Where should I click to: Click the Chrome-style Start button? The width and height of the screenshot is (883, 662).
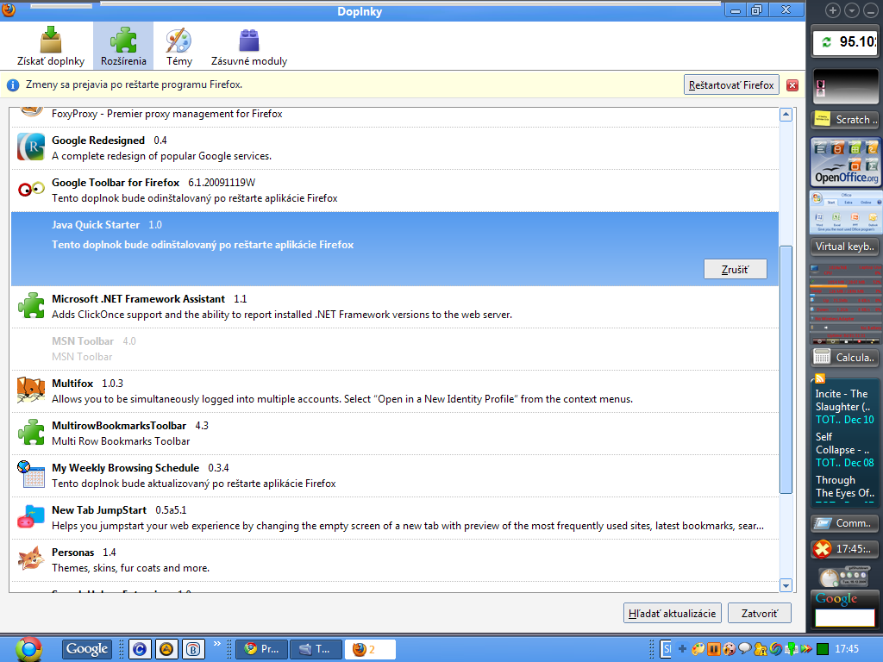pyautogui.click(x=28, y=649)
